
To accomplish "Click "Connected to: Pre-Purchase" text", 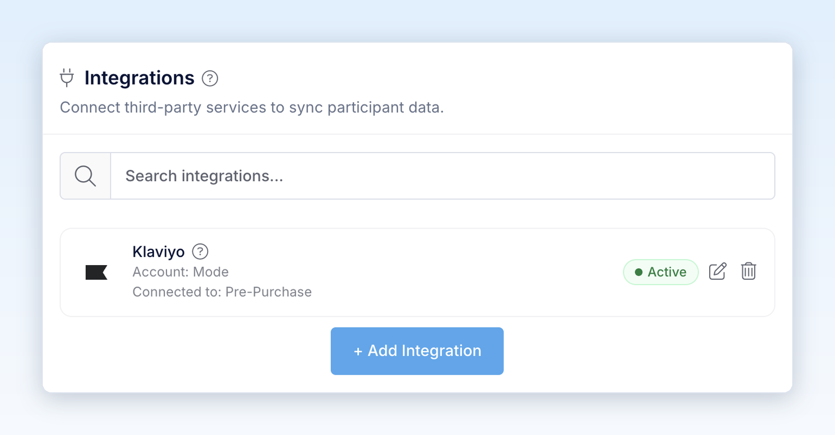I will pos(222,292).
